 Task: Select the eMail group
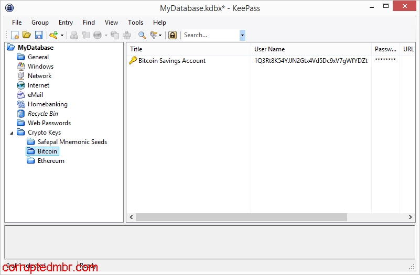[x=35, y=95]
